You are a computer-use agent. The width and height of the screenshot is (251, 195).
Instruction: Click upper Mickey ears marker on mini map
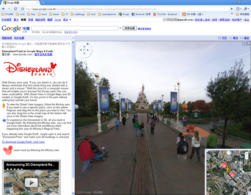(224, 165)
